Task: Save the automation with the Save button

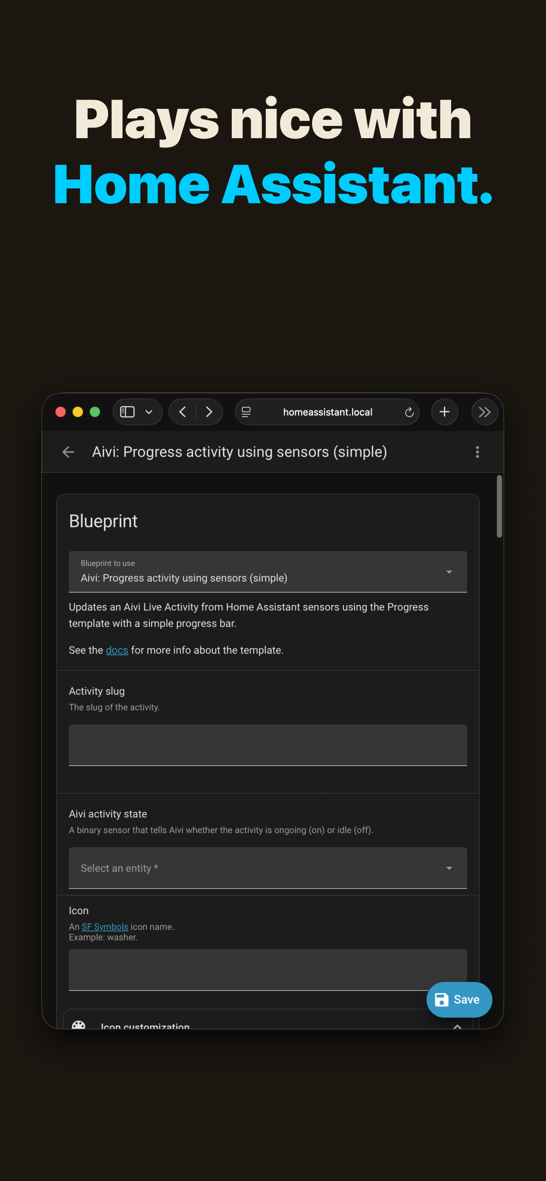Action: [x=459, y=999]
